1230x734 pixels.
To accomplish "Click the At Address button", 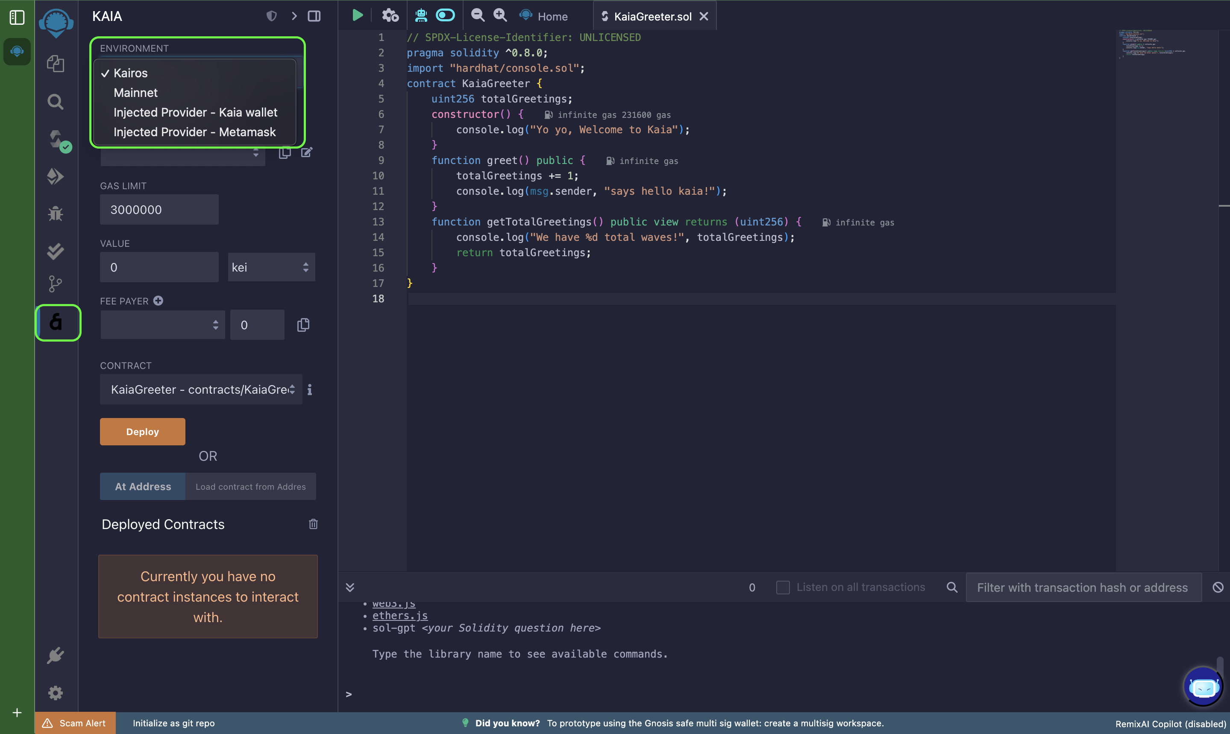I will pos(143,486).
